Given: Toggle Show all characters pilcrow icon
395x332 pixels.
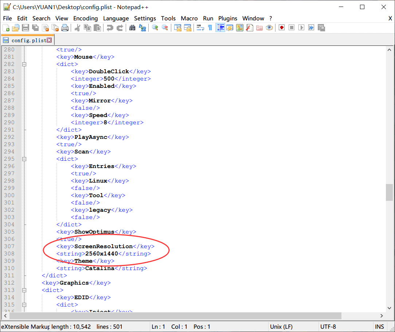Looking at the screenshot, I should (210, 28).
